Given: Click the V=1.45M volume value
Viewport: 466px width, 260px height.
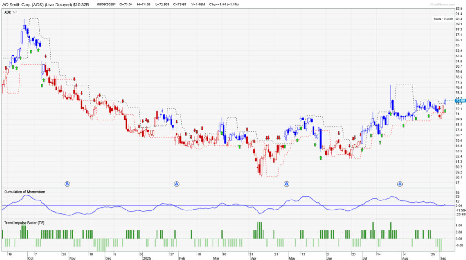Looking at the screenshot, I should tap(198, 5).
